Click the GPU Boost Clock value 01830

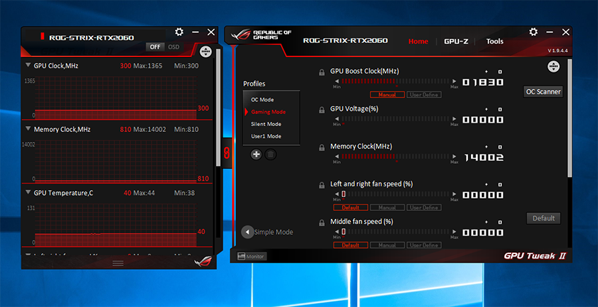click(x=483, y=82)
